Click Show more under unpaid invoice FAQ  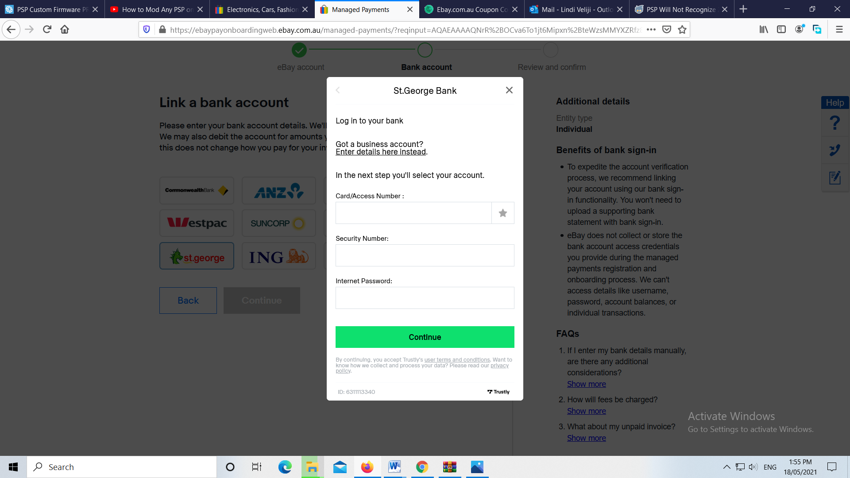point(586,438)
